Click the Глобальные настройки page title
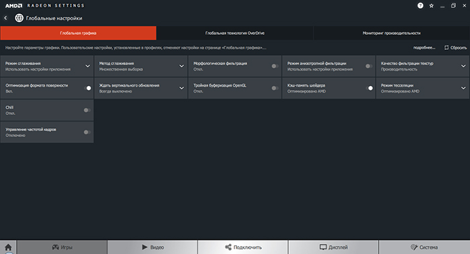Screen dimensions: 470x254 click(54, 18)
